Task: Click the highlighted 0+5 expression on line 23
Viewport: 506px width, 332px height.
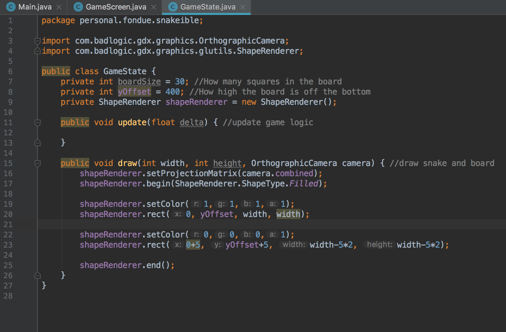Action: [193, 245]
